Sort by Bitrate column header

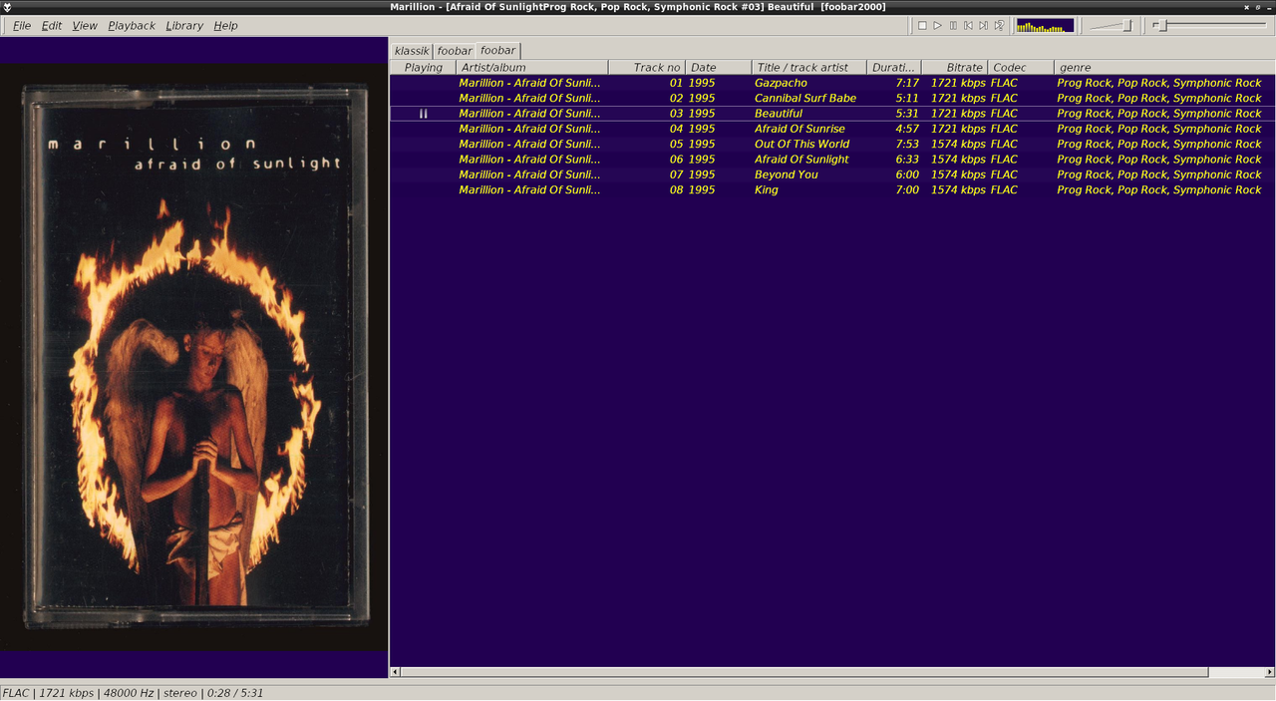coord(955,68)
